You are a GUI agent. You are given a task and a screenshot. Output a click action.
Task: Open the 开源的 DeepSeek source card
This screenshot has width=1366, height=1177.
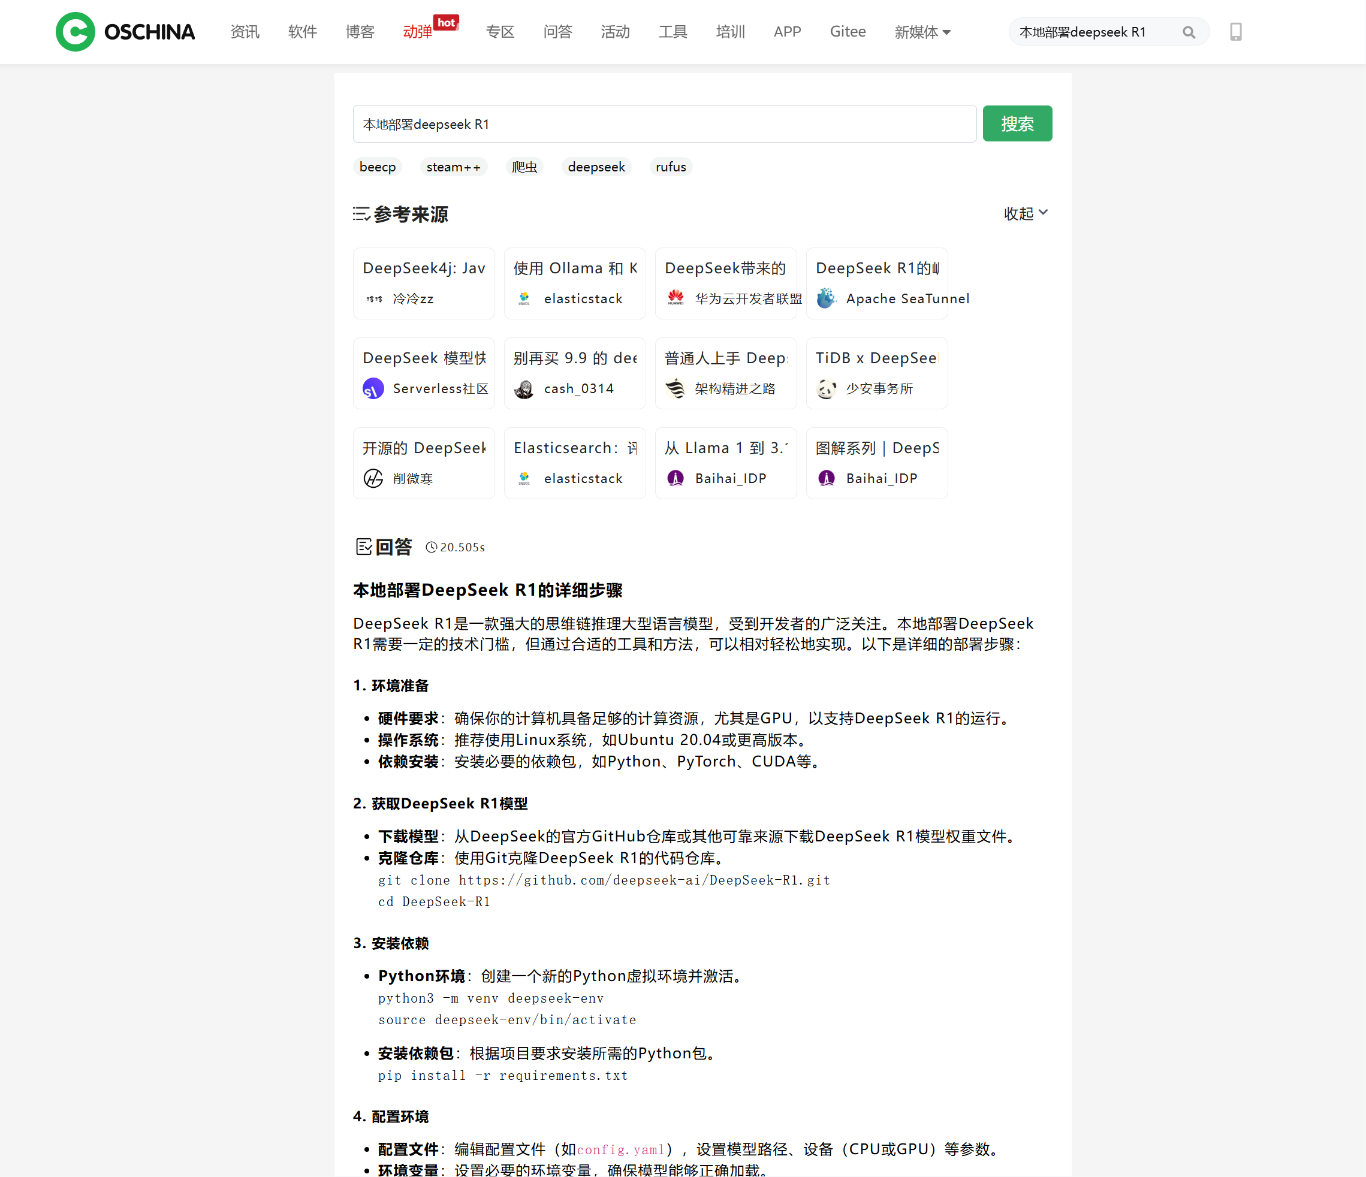(x=424, y=463)
